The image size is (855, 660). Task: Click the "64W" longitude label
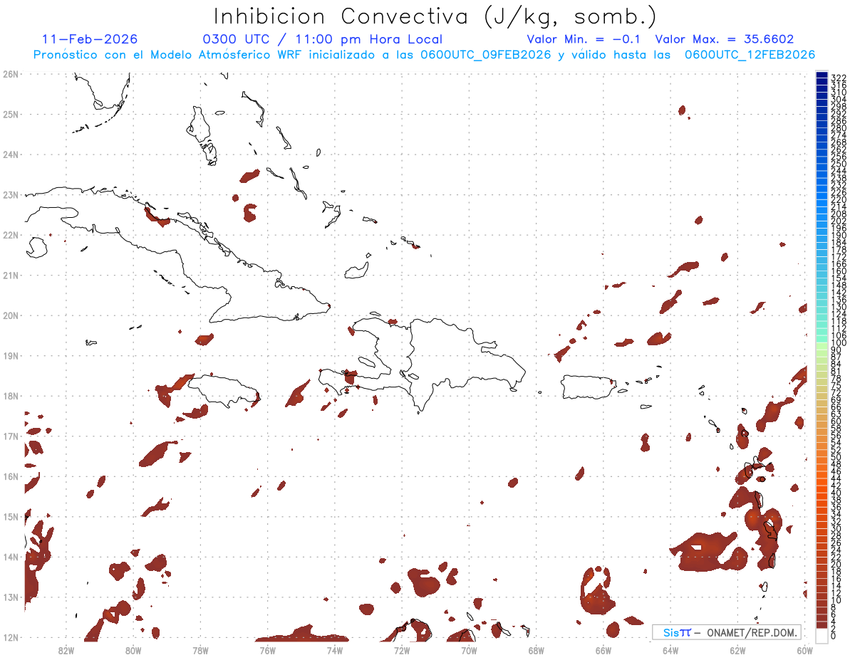tap(670, 650)
